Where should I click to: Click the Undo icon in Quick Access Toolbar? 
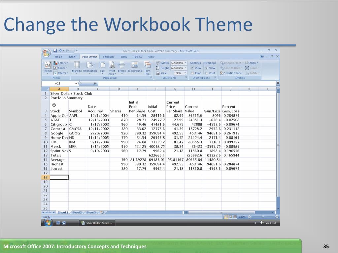click(60, 51)
